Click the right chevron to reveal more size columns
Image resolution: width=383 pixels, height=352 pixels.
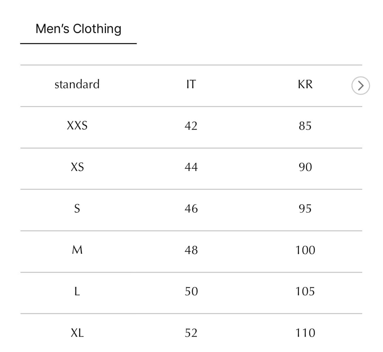360,86
